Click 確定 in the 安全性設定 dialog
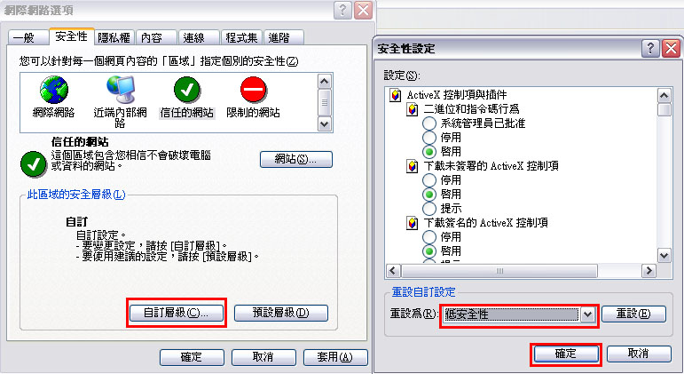684x374 pixels. (566, 354)
